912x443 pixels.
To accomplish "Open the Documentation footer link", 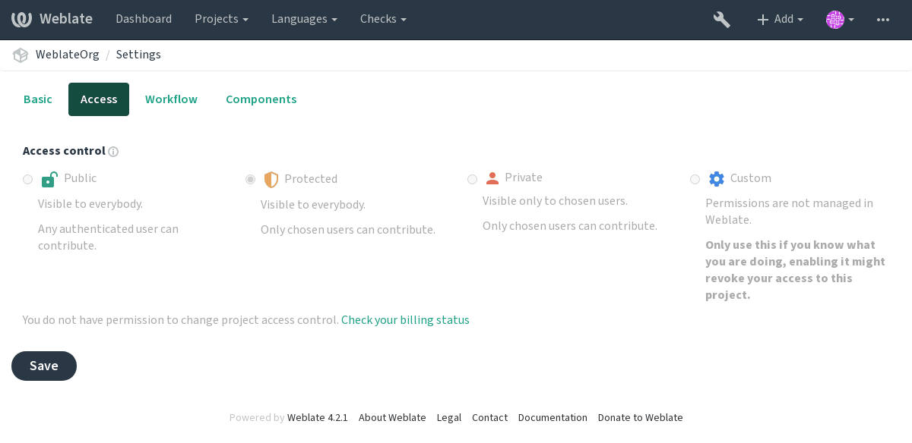I will tap(553, 418).
